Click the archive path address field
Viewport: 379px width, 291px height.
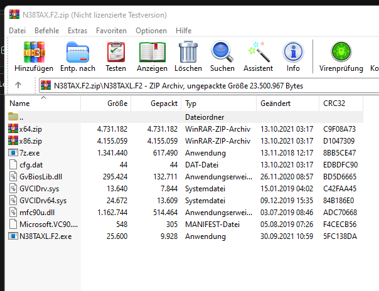tap(209, 85)
